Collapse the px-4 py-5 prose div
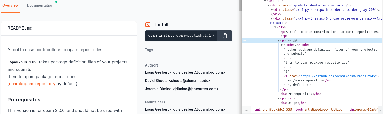 [272, 18]
